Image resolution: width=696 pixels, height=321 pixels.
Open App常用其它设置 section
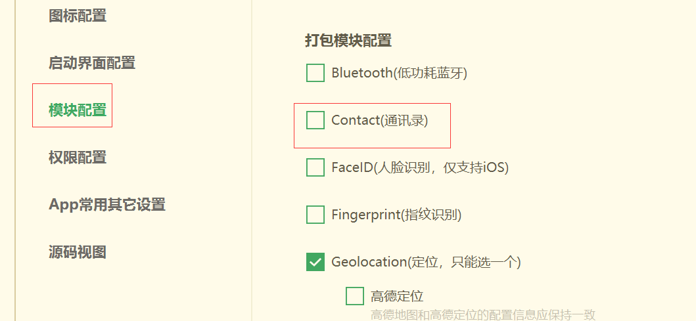(x=107, y=205)
